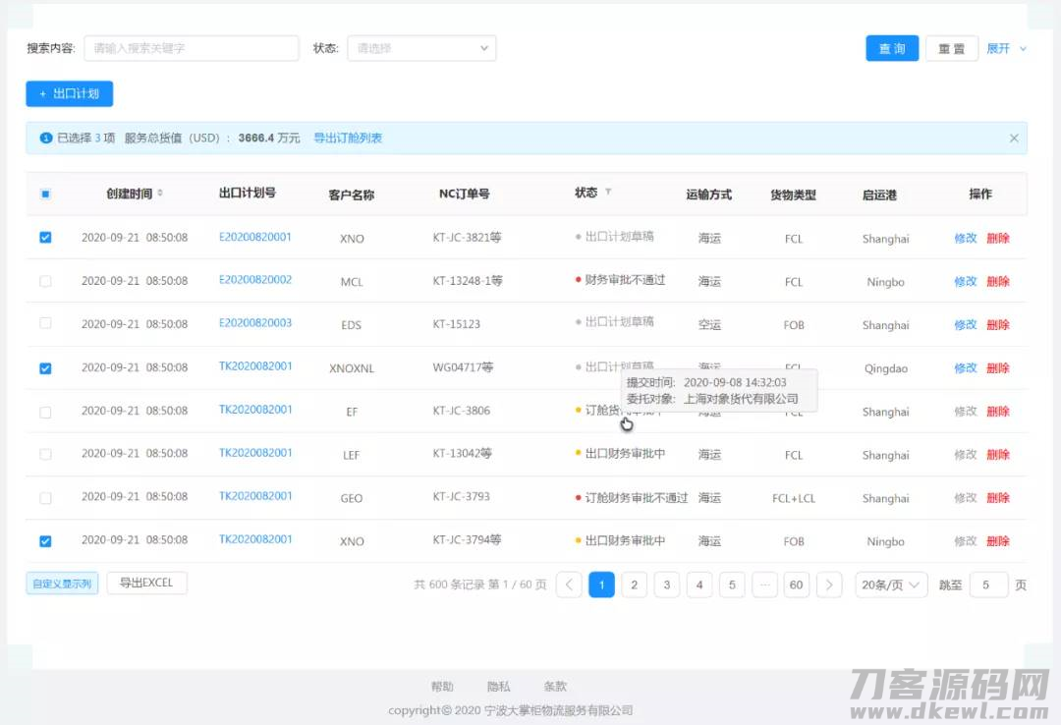Click 空运 transport cell in EDS row
1061x725 pixels.
click(709, 325)
